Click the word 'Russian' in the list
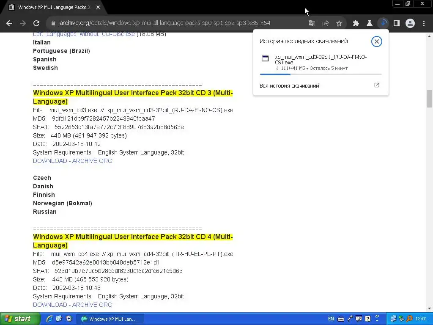Viewport: 433px width, 325px height. coord(45,212)
